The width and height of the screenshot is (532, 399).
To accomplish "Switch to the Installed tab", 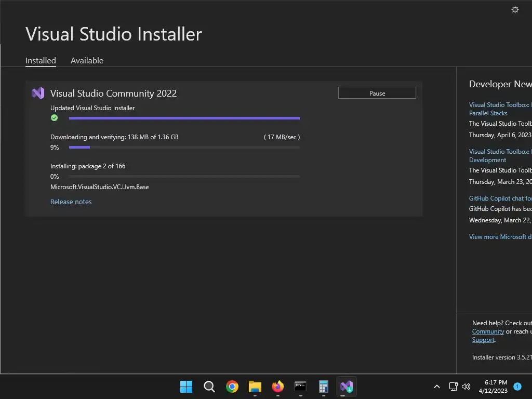I will [41, 60].
